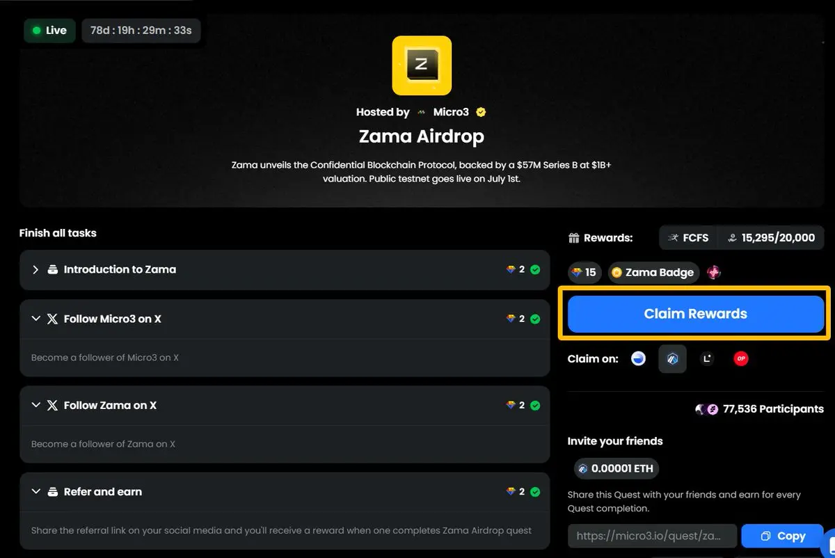Click the X icon beside Follow Zama
835x558 pixels.
[x=52, y=405]
